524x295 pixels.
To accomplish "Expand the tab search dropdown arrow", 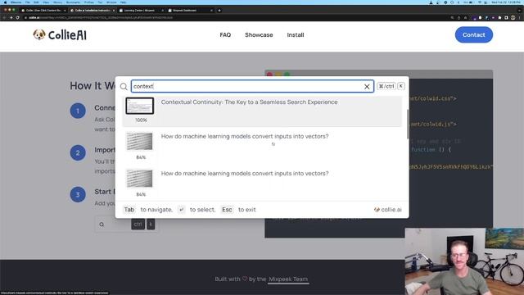I will tap(519, 11).
